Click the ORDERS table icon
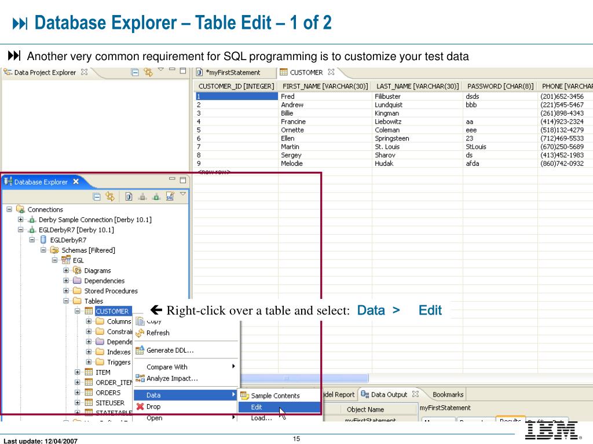Screen dimensions: 593x444 coord(89,393)
